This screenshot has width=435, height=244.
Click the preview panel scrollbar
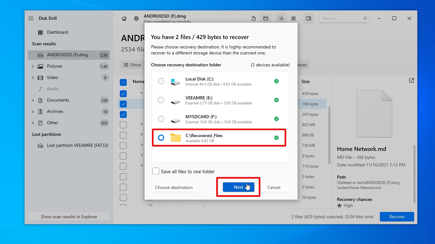(415, 174)
